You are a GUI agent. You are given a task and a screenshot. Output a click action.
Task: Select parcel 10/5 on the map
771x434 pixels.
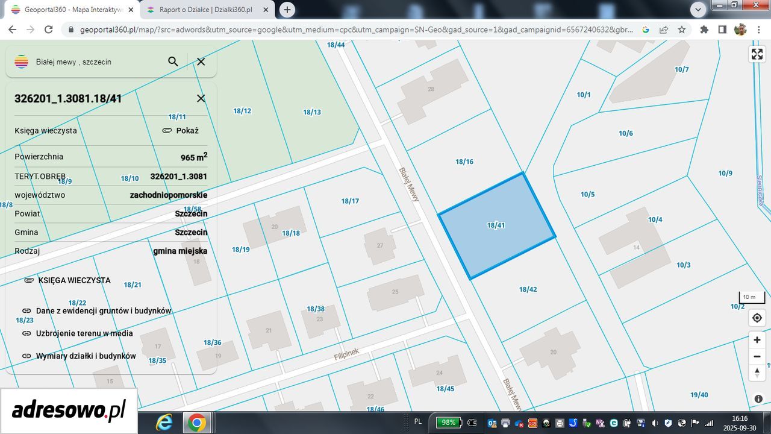(587, 194)
